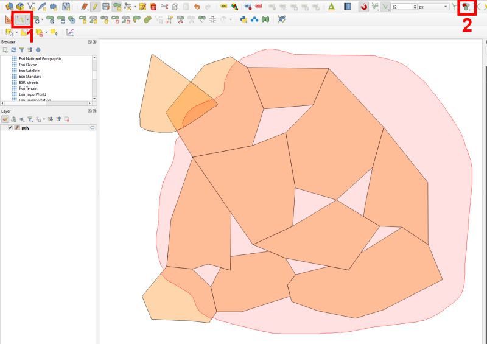Open Deselect Features dropdown arrow

coord(46,32)
